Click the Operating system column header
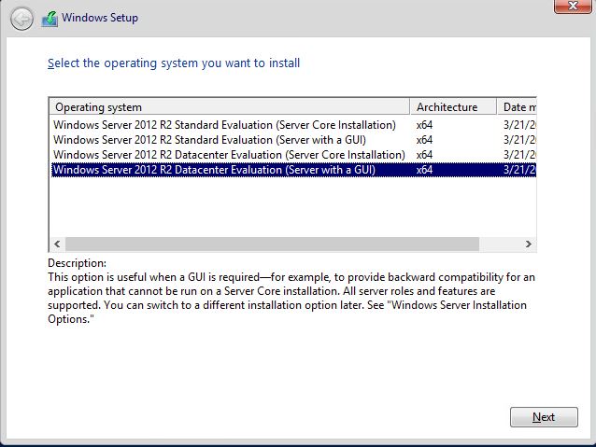This screenshot has width=596, height=447. point(229,106)
